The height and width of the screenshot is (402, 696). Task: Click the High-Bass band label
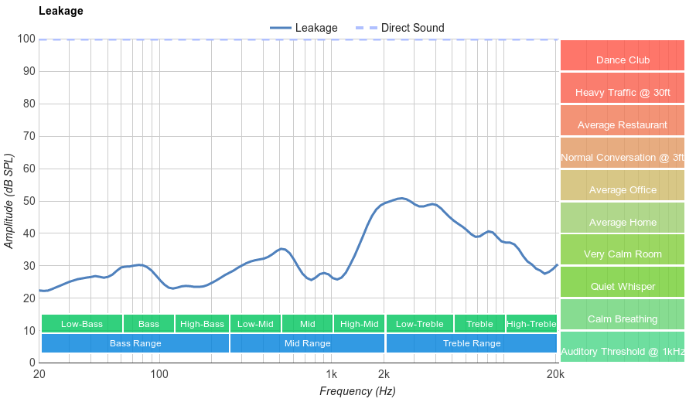[x=202, y=324]
